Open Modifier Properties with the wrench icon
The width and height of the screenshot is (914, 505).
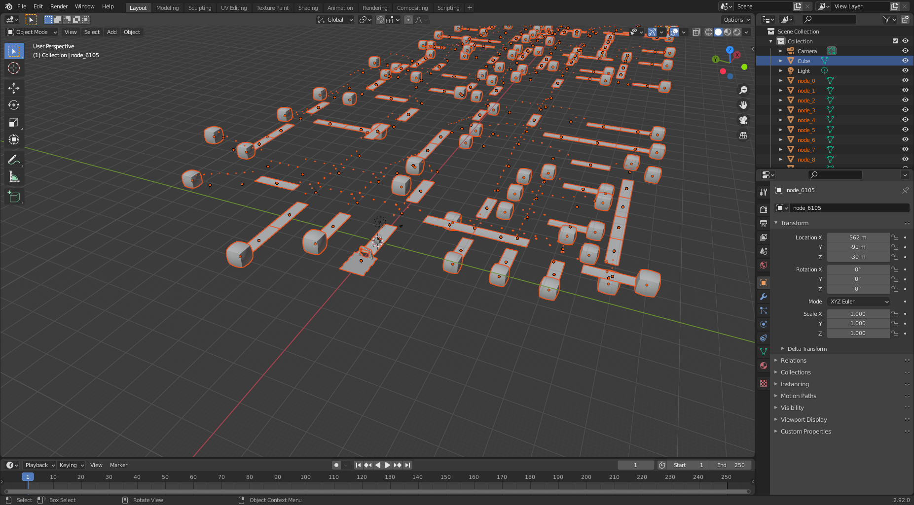click(763, 296)
